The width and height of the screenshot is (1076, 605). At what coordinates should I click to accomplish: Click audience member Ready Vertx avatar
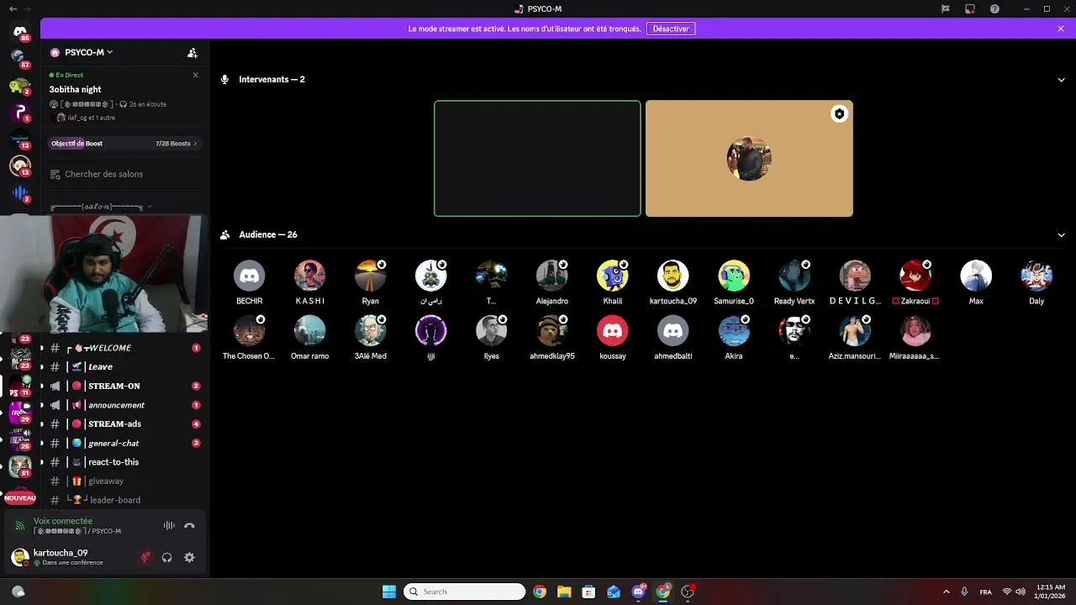coord(794,276)
